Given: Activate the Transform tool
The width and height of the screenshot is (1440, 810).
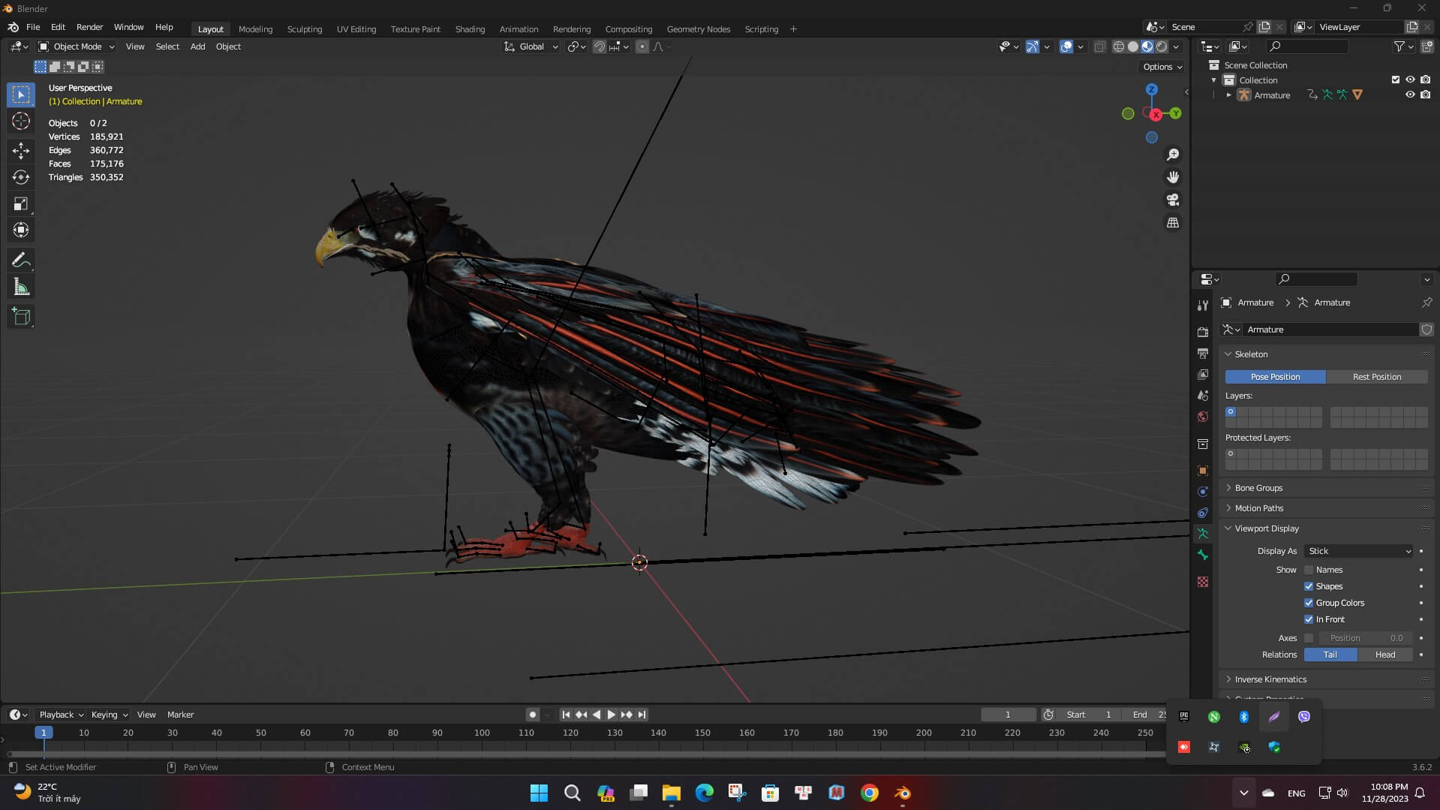Looking at the screenshot, I should 21,230.
